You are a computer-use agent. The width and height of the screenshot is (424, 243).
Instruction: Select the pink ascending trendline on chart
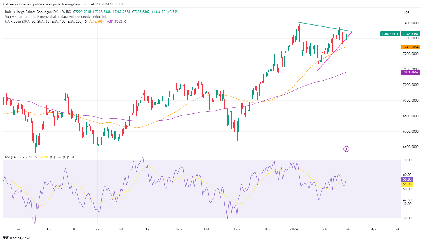pyautogui.click(x=335, y=51)
